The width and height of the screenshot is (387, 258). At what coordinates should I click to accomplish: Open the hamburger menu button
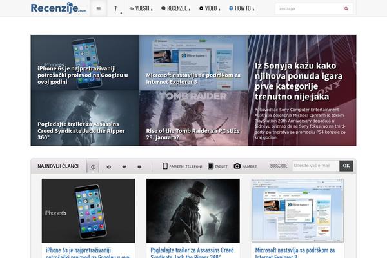point(99,8)
